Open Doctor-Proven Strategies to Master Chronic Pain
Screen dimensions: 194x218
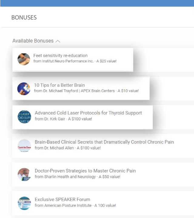(x=85, y=171)
